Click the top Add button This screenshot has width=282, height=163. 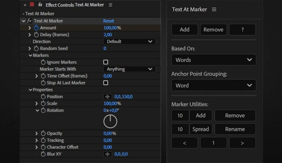(185, 29)
